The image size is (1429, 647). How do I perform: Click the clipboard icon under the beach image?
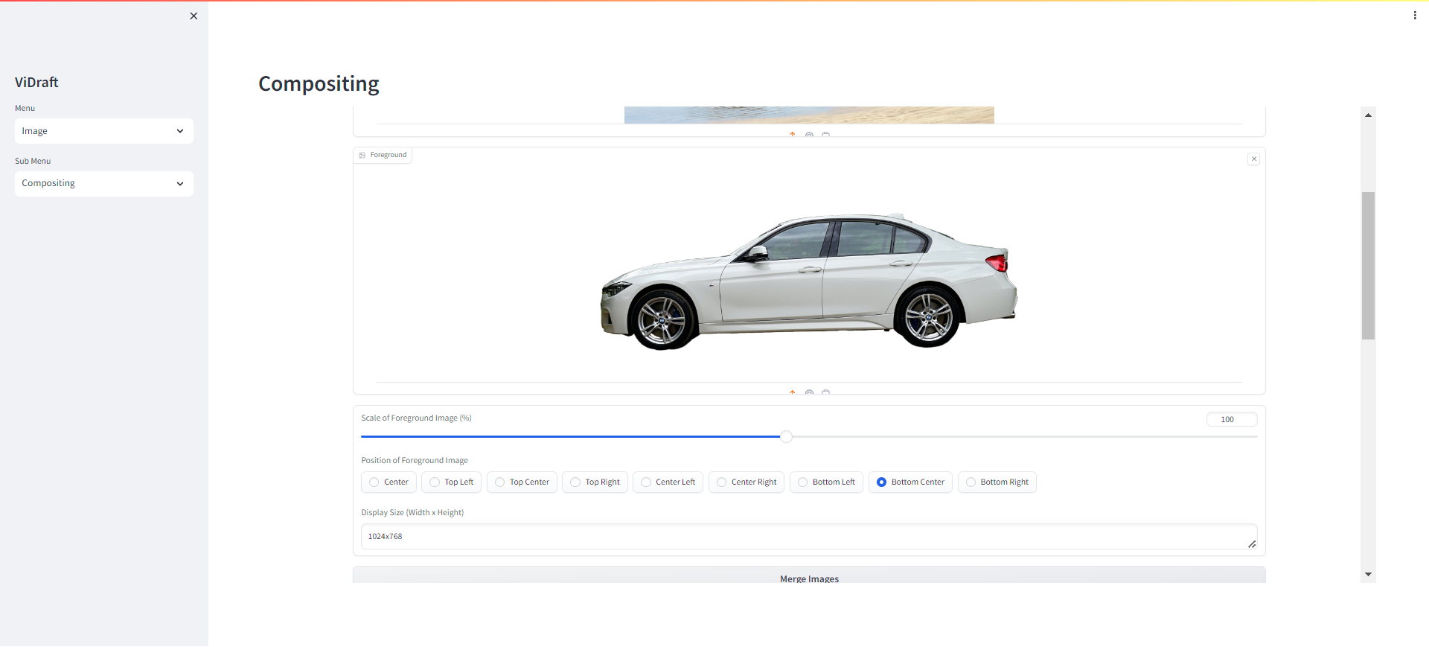825,134
